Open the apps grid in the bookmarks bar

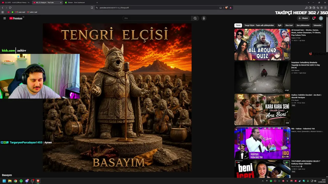3,12
